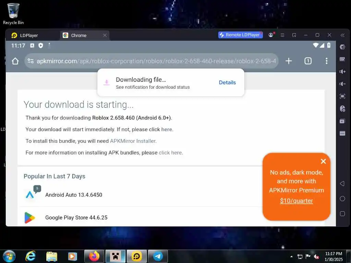The image size is (351, 263).
Task: Open the Recycle Bin desktop icon
Action: pos(13,14)
